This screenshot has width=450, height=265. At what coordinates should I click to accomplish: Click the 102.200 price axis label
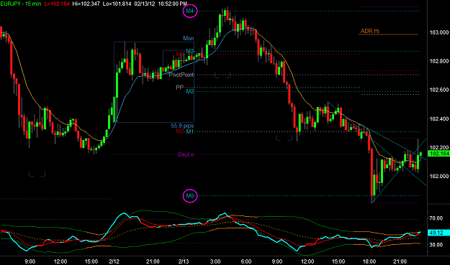click(x=438, y=147)
